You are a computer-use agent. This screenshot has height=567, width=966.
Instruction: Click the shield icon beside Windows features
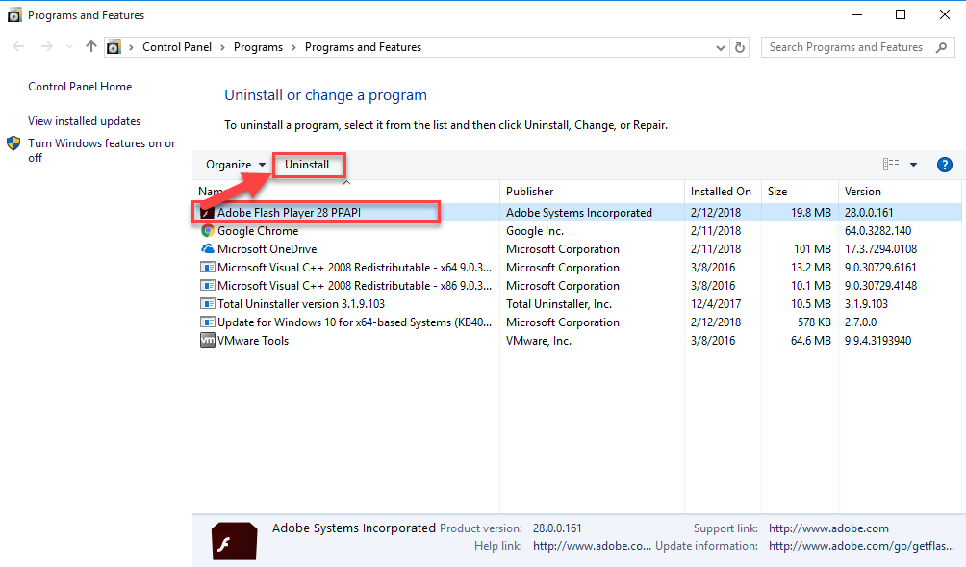[x=13, y=143]
